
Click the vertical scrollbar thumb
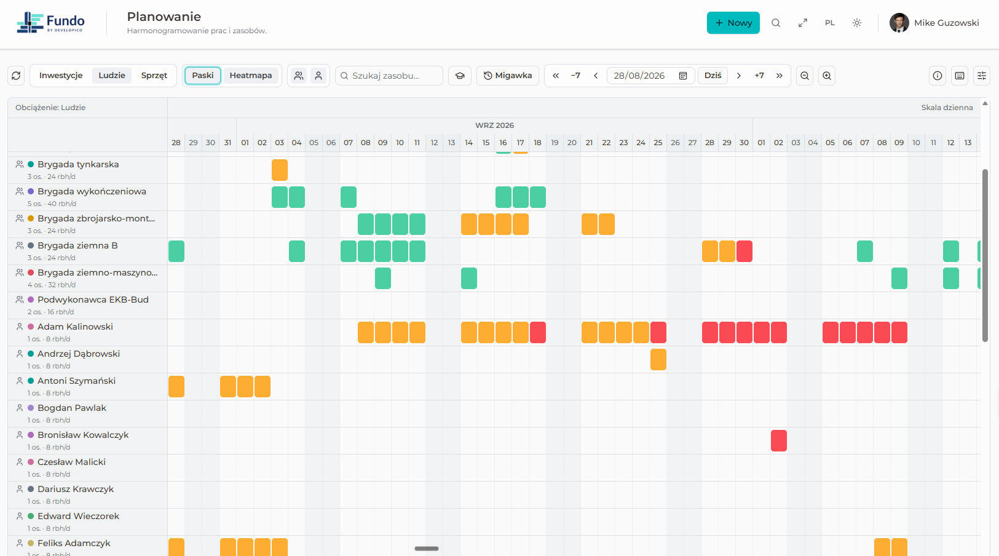pos(985,255)
